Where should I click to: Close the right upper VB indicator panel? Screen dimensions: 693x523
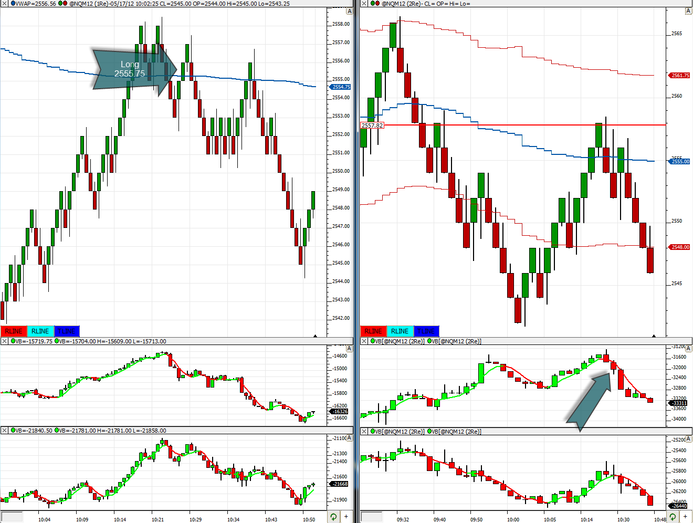[364, 341]
